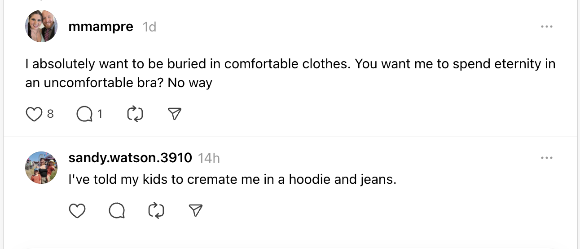
Task: Repost mmampre's comfortable clothes post
Action: (x=135, y=114)
